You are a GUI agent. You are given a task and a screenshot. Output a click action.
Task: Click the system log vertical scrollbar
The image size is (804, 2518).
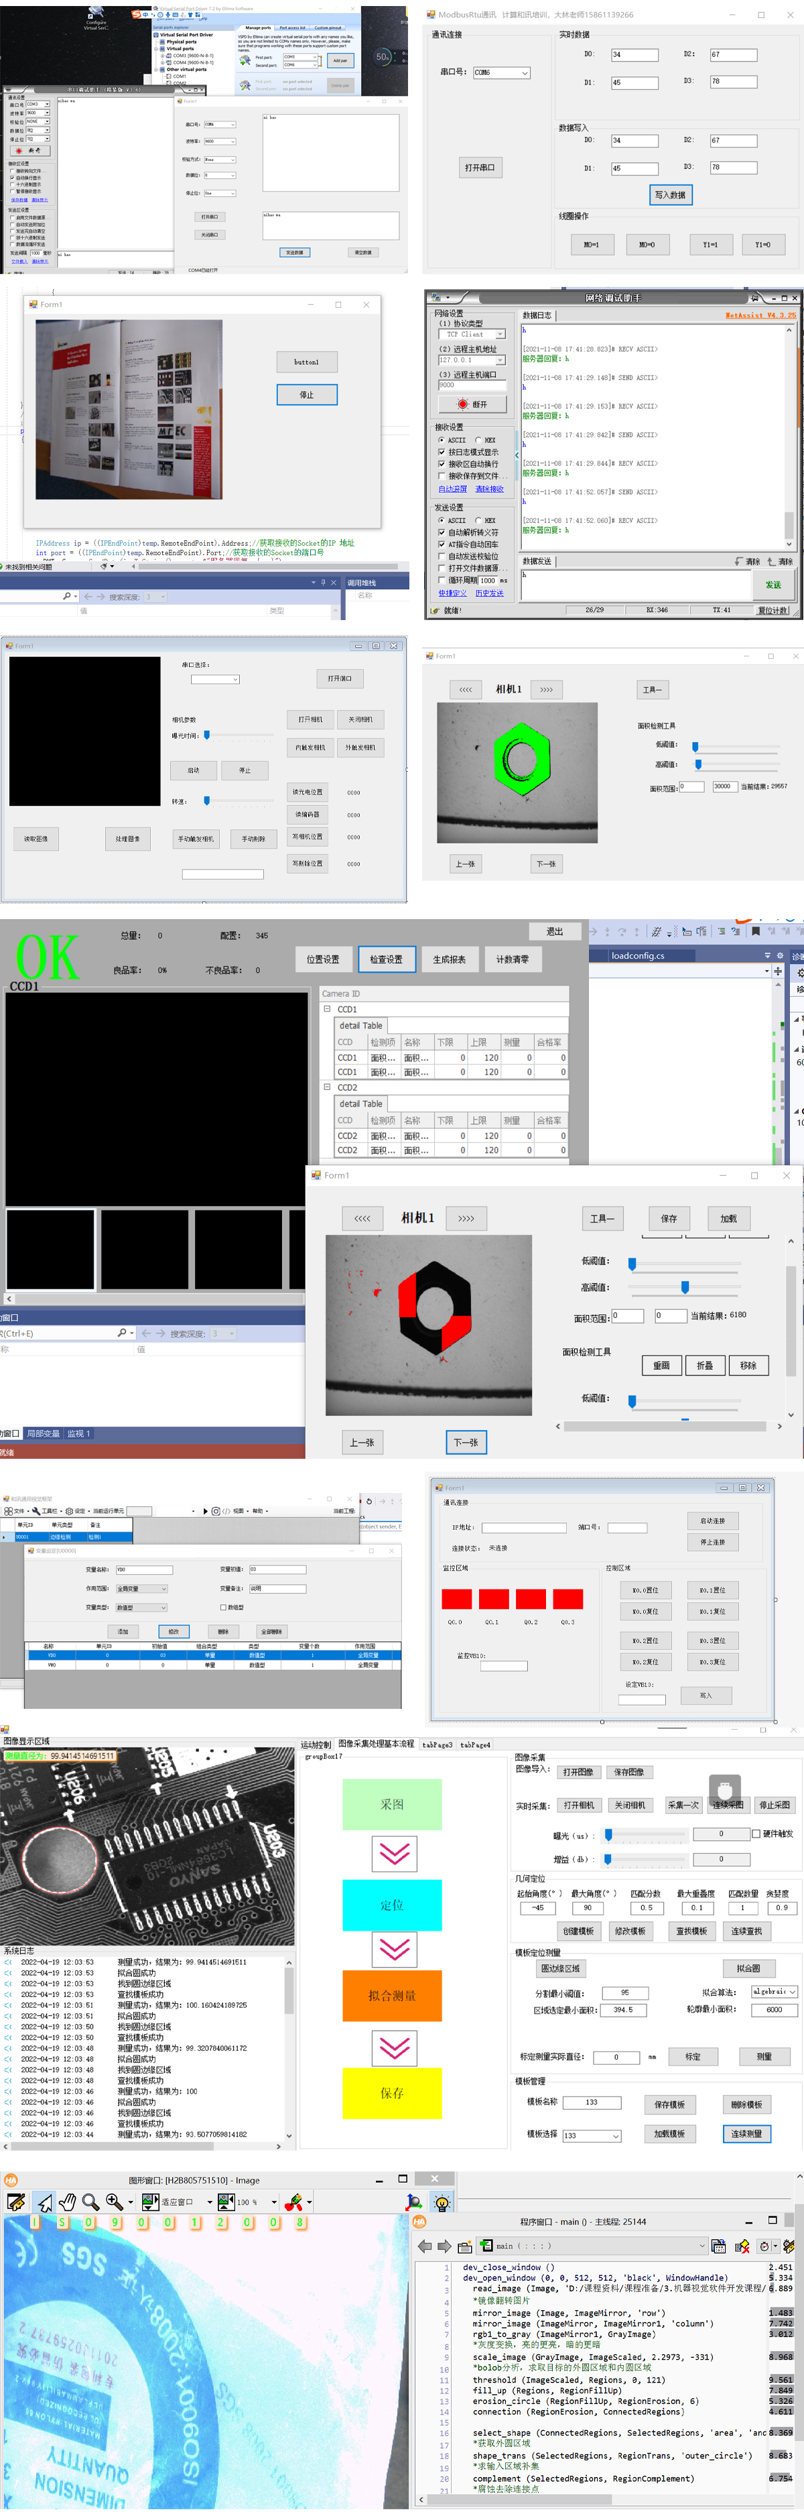(289, 2050)
